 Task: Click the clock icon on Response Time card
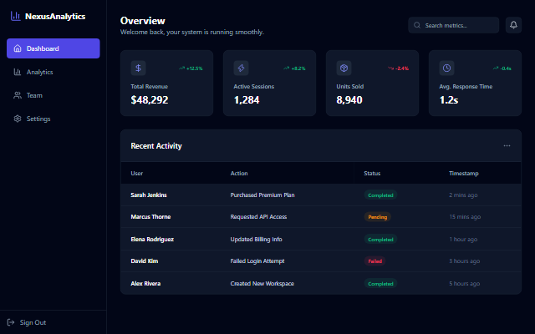pyautogui.click(x=446, y=68)
